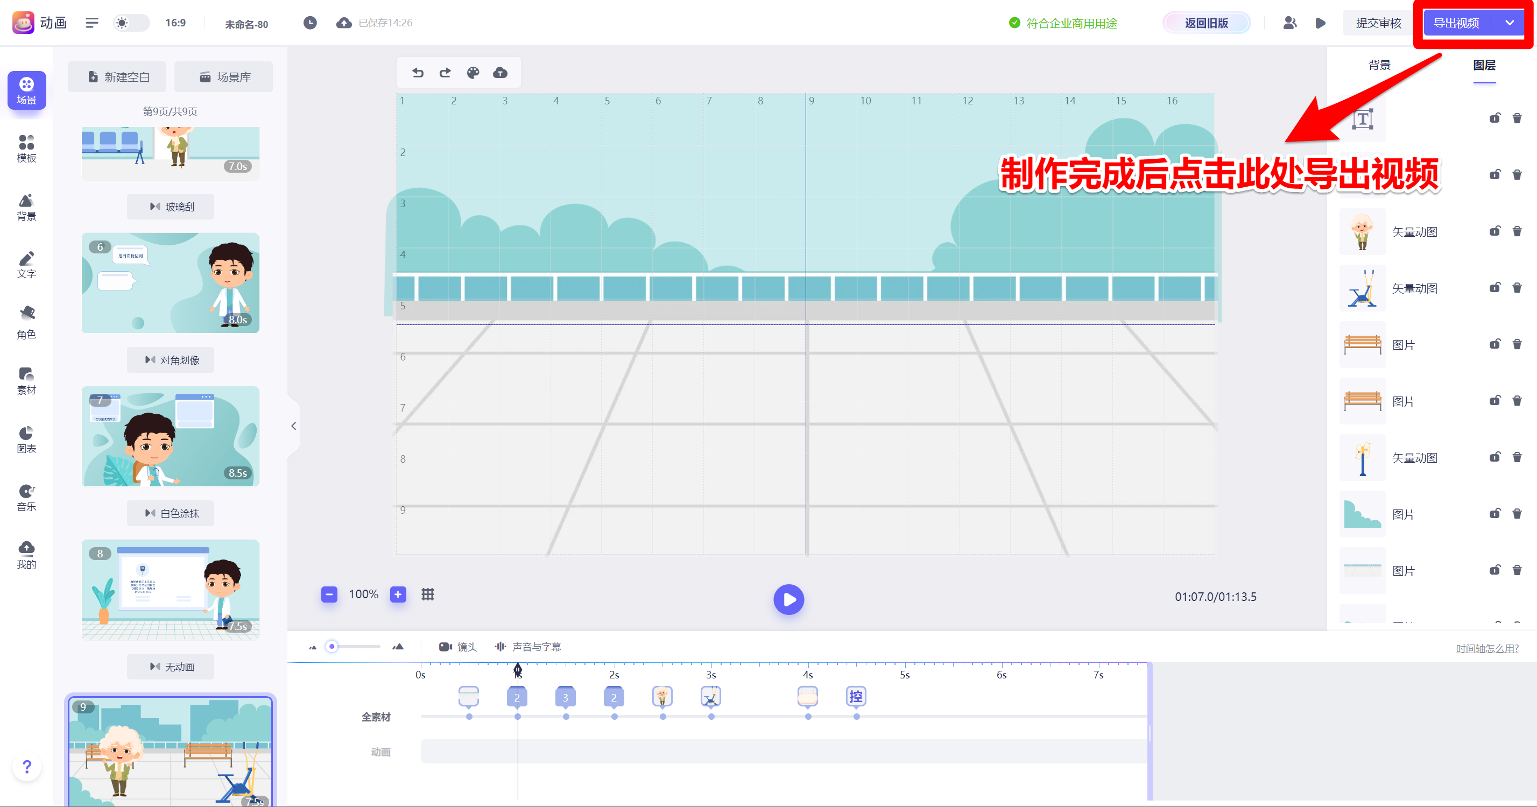The image size is (1537, 807).
Task: Toggle the canvas grid icon
Action: 428,594
